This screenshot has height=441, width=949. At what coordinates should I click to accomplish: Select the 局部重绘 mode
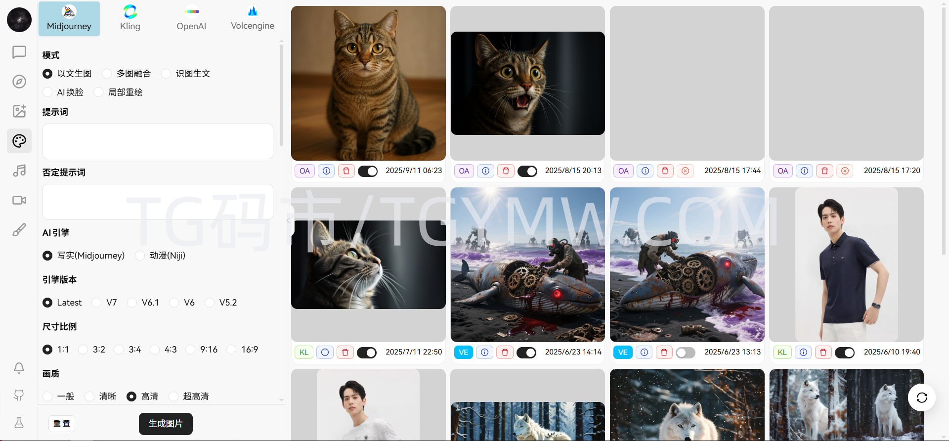[x=118, y=92]
